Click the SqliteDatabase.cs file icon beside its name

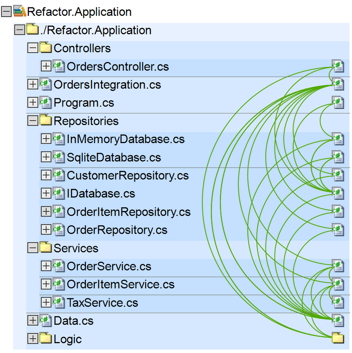coord(59,157)
